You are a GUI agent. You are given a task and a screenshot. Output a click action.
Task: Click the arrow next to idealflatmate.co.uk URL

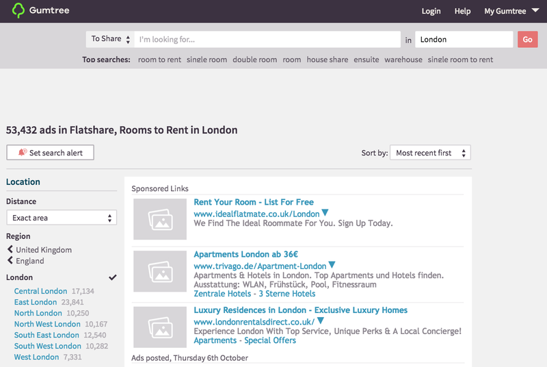(325, 213)
